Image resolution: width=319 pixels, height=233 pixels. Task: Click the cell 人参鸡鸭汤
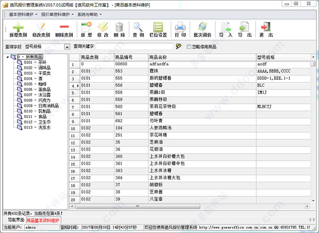point(202,128)
